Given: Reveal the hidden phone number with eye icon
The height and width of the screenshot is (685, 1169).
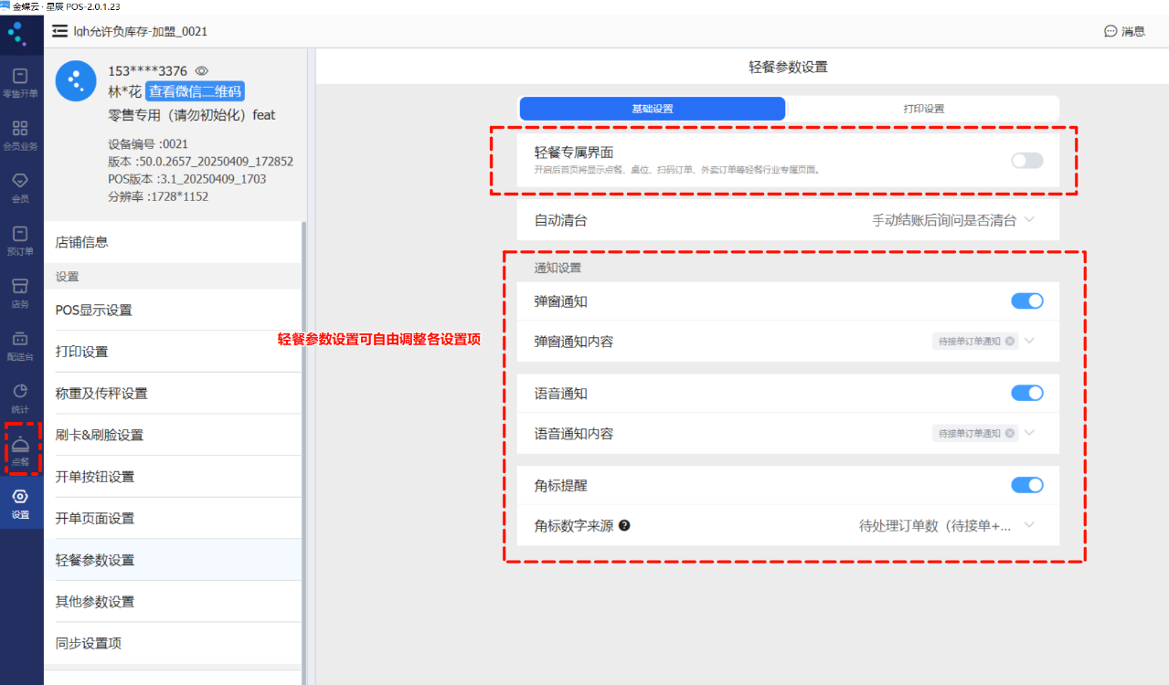Looking at the screenshot, I should pos(202,70).
